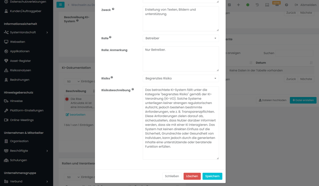This screenshot has width=319, height=186.
Task: Click the Speichern button
Action: click(212, 176)
